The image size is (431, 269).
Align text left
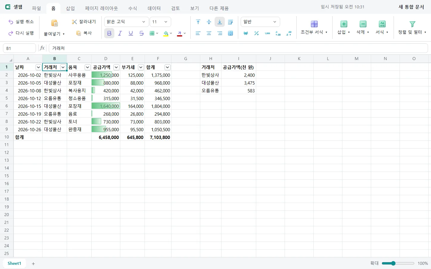tap(198, 33)
